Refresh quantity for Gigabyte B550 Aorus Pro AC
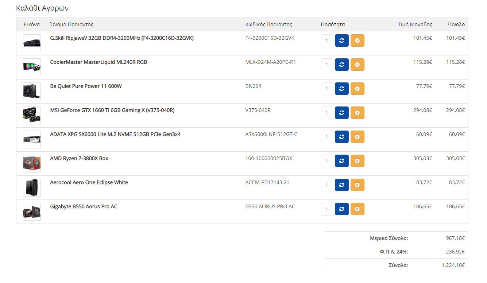The height and width of the screenshot is (283, 487). pyautogui.click(x=342, y=209)
